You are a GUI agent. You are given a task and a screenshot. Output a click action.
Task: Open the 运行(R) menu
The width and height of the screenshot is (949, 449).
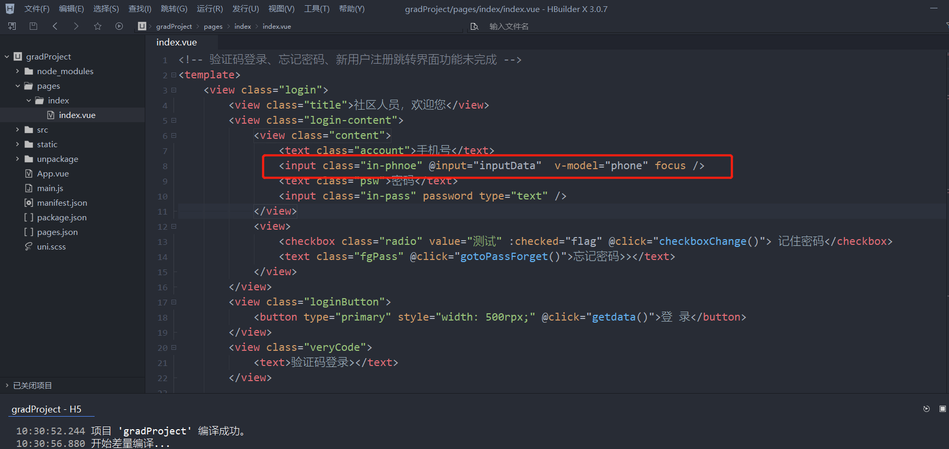coord(210,9)
